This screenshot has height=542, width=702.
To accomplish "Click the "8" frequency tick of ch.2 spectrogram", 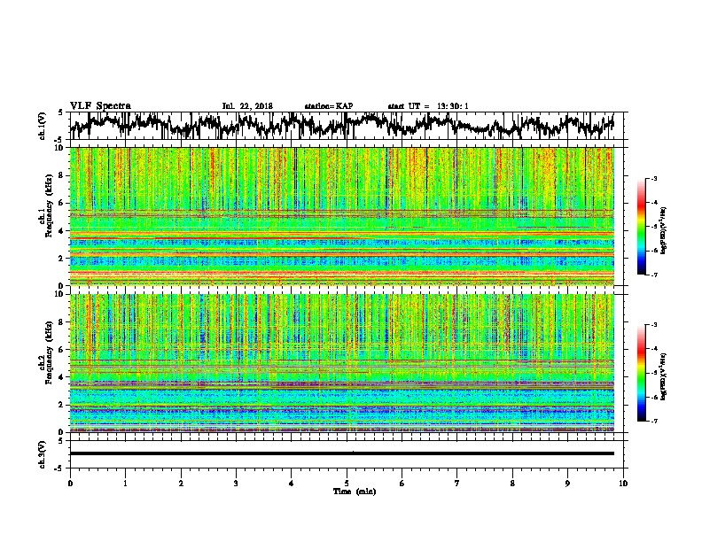I will coord(62,322).
